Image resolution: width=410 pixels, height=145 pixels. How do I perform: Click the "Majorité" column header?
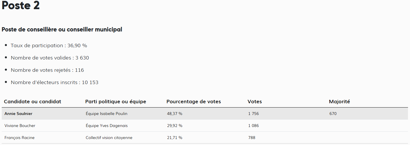click(339, 102)
